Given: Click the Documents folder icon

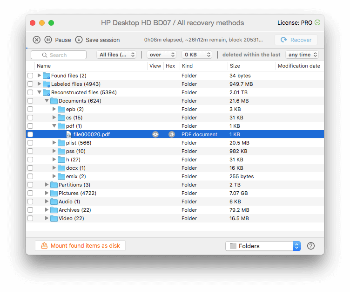Looking at the screenshot, I should (x=54, y=101).
